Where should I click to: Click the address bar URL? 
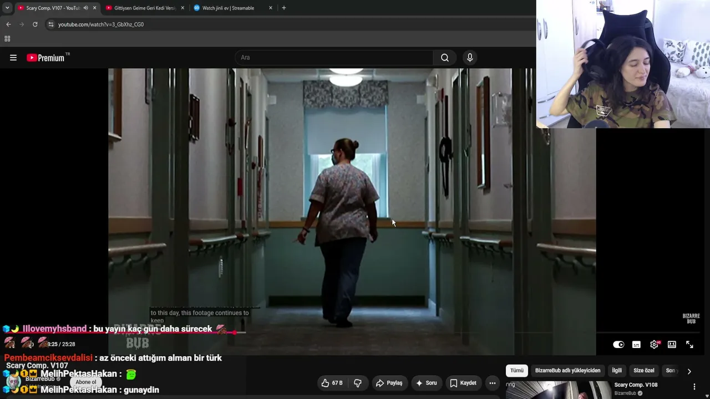(x=101, y=24)
